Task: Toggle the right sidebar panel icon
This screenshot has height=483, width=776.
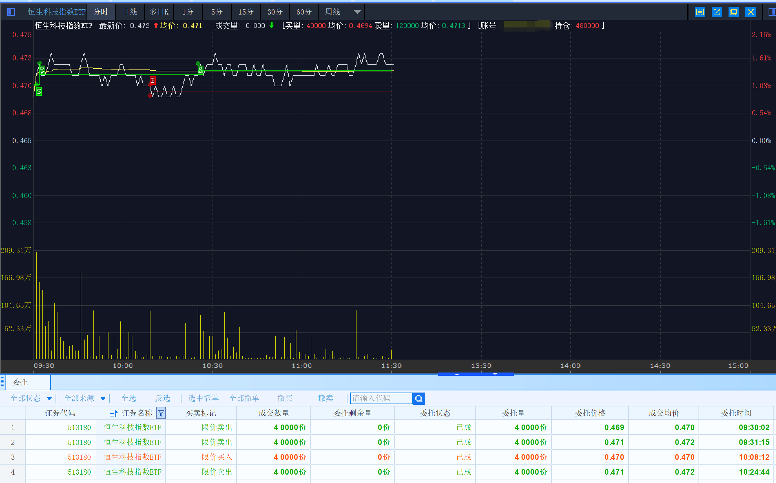Action: 772,12
